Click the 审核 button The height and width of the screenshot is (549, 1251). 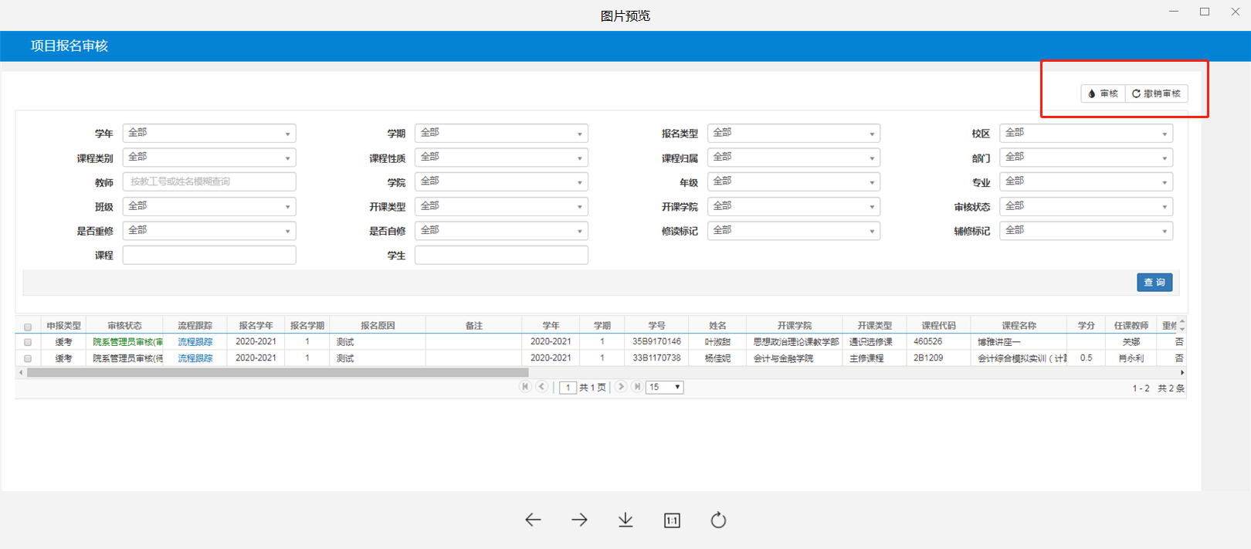click(x=1103, y=93)
